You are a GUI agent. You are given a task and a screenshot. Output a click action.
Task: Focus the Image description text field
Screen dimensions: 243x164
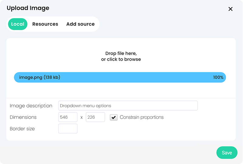click(x=128, y=106)
